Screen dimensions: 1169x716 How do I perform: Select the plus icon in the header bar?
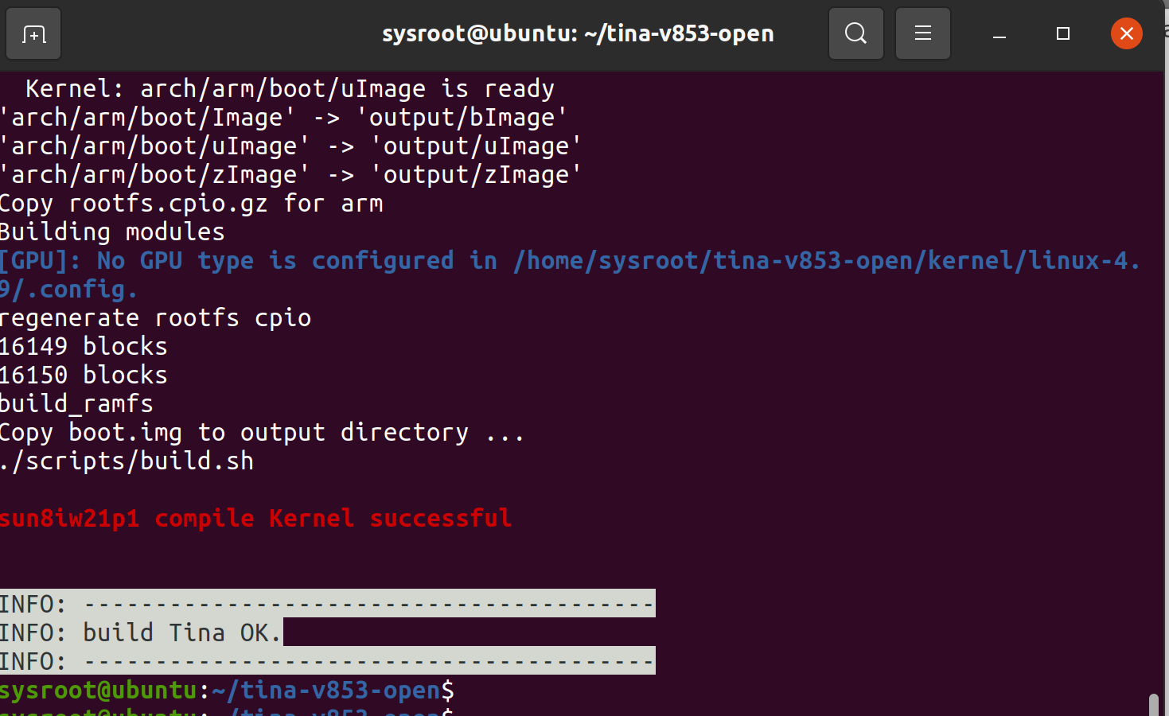pyautogui.click(x=33, y=33)
